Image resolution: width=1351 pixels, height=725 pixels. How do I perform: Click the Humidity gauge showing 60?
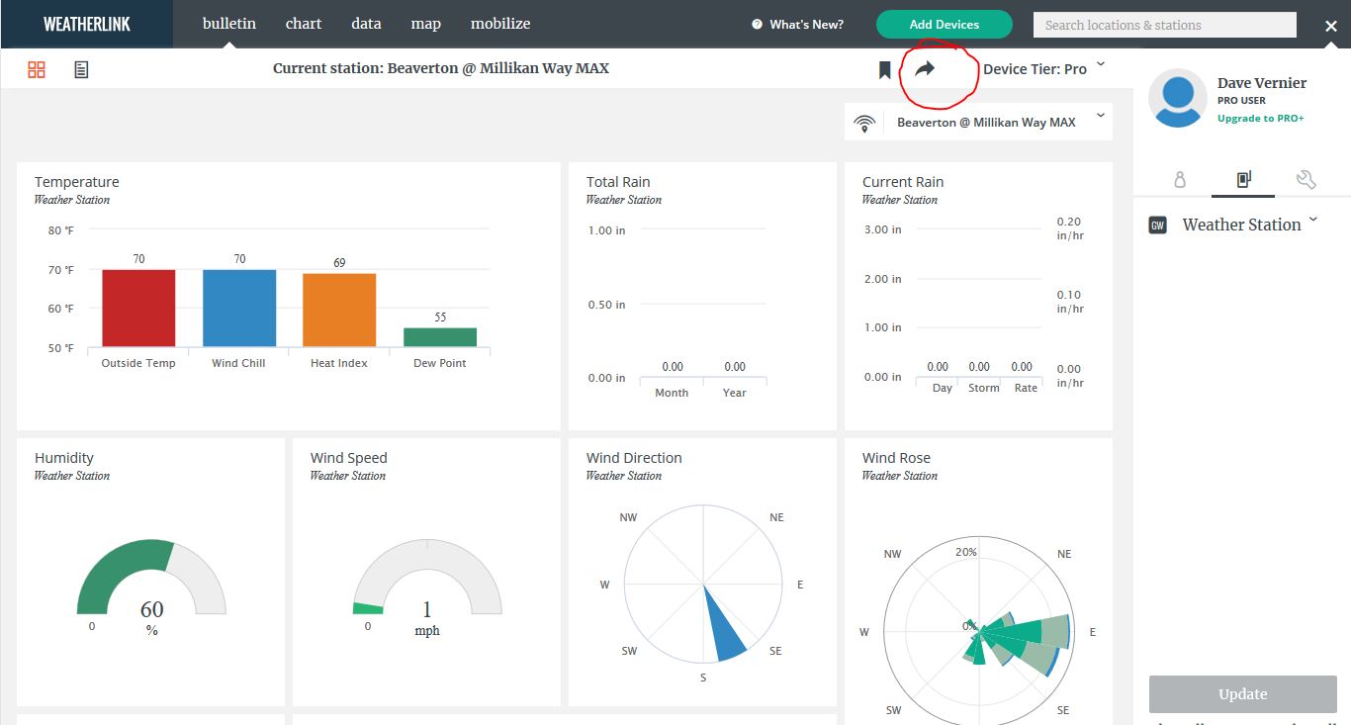tap(151, 579)
